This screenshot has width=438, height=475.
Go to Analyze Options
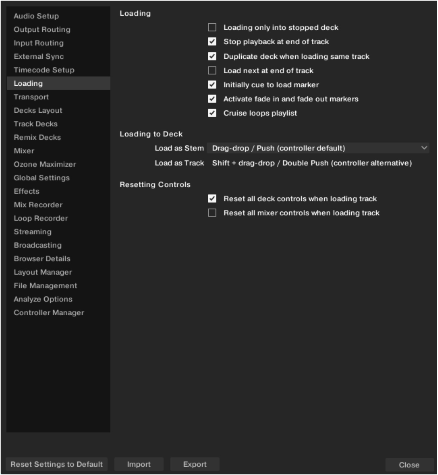click(43, 299)
